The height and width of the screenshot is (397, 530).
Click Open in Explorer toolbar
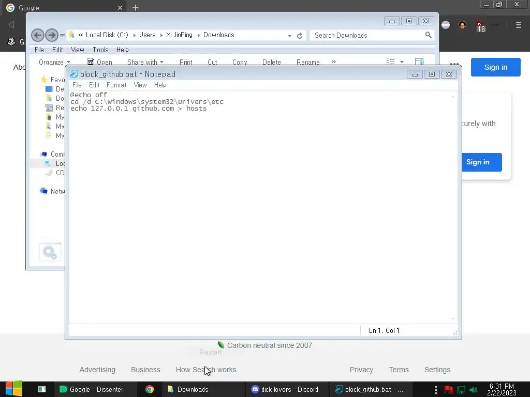[x=100, y=62]
